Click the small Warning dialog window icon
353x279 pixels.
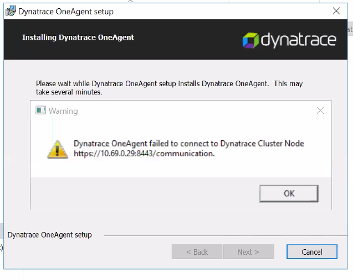pos(40,110)
